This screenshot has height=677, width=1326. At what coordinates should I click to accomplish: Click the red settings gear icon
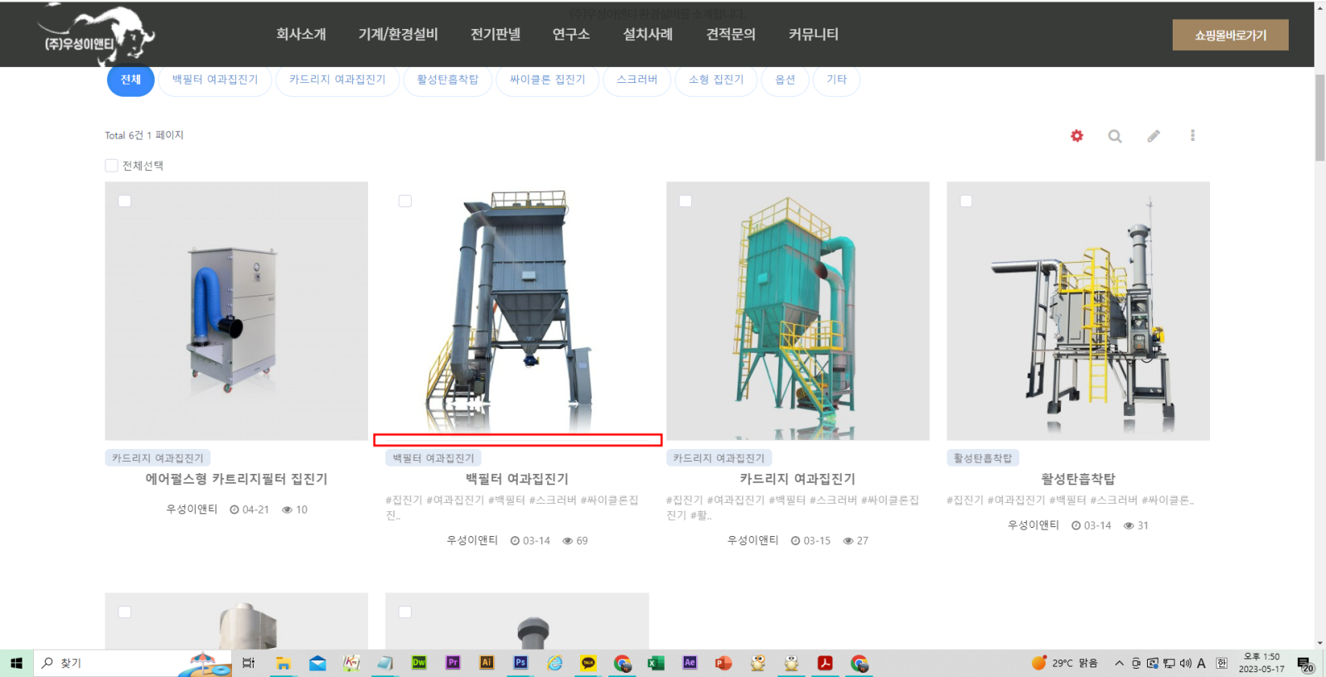click(1077, 136)
